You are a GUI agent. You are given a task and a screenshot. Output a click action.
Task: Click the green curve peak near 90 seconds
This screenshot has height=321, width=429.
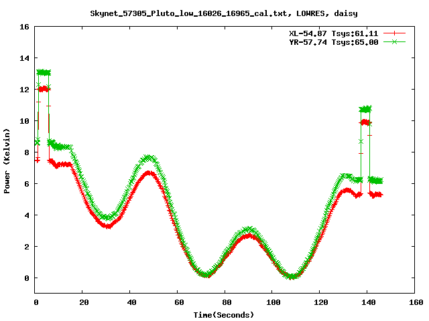[x=249, y=229]
